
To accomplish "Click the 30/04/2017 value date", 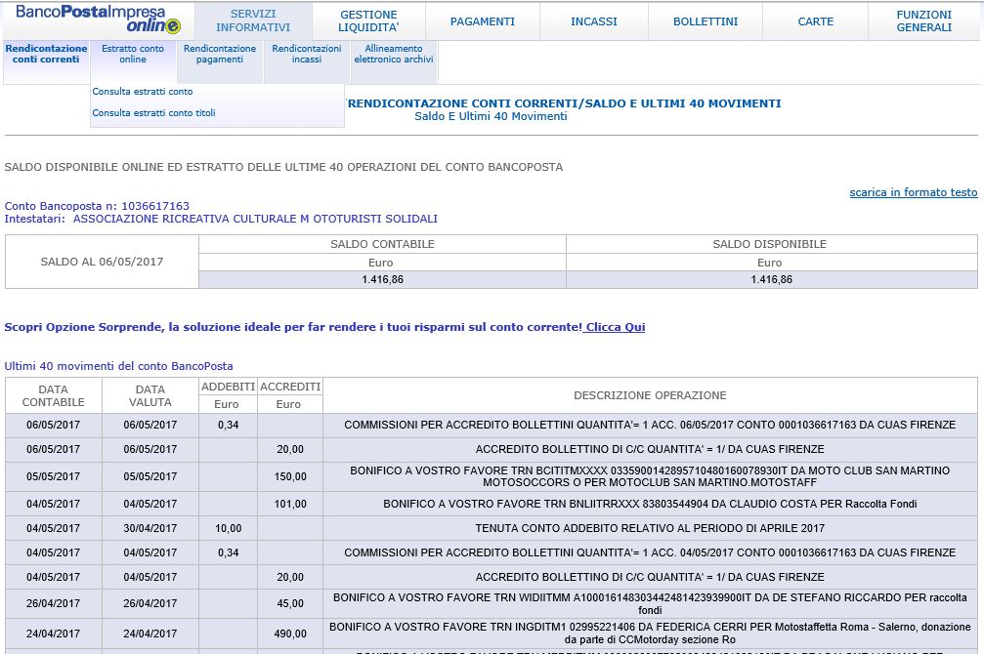I will click(150, 528).
